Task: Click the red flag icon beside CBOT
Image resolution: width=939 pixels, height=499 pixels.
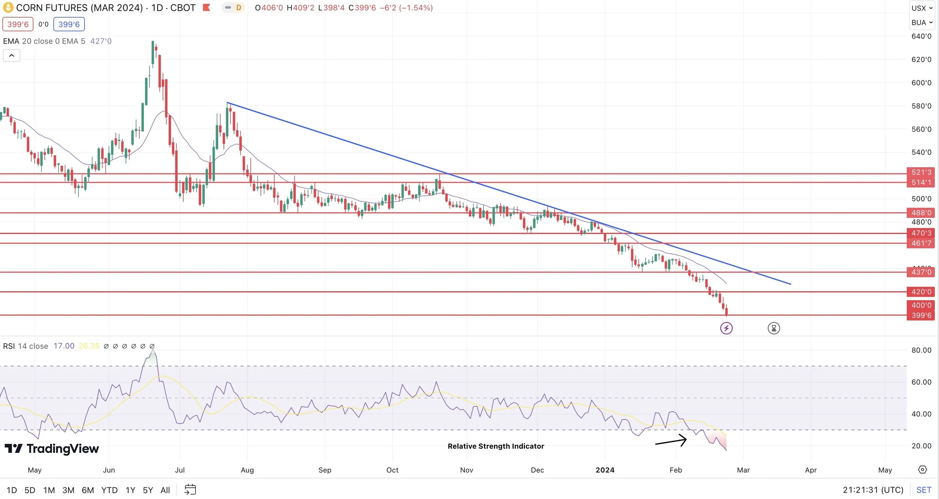Action: coord(206,8)
